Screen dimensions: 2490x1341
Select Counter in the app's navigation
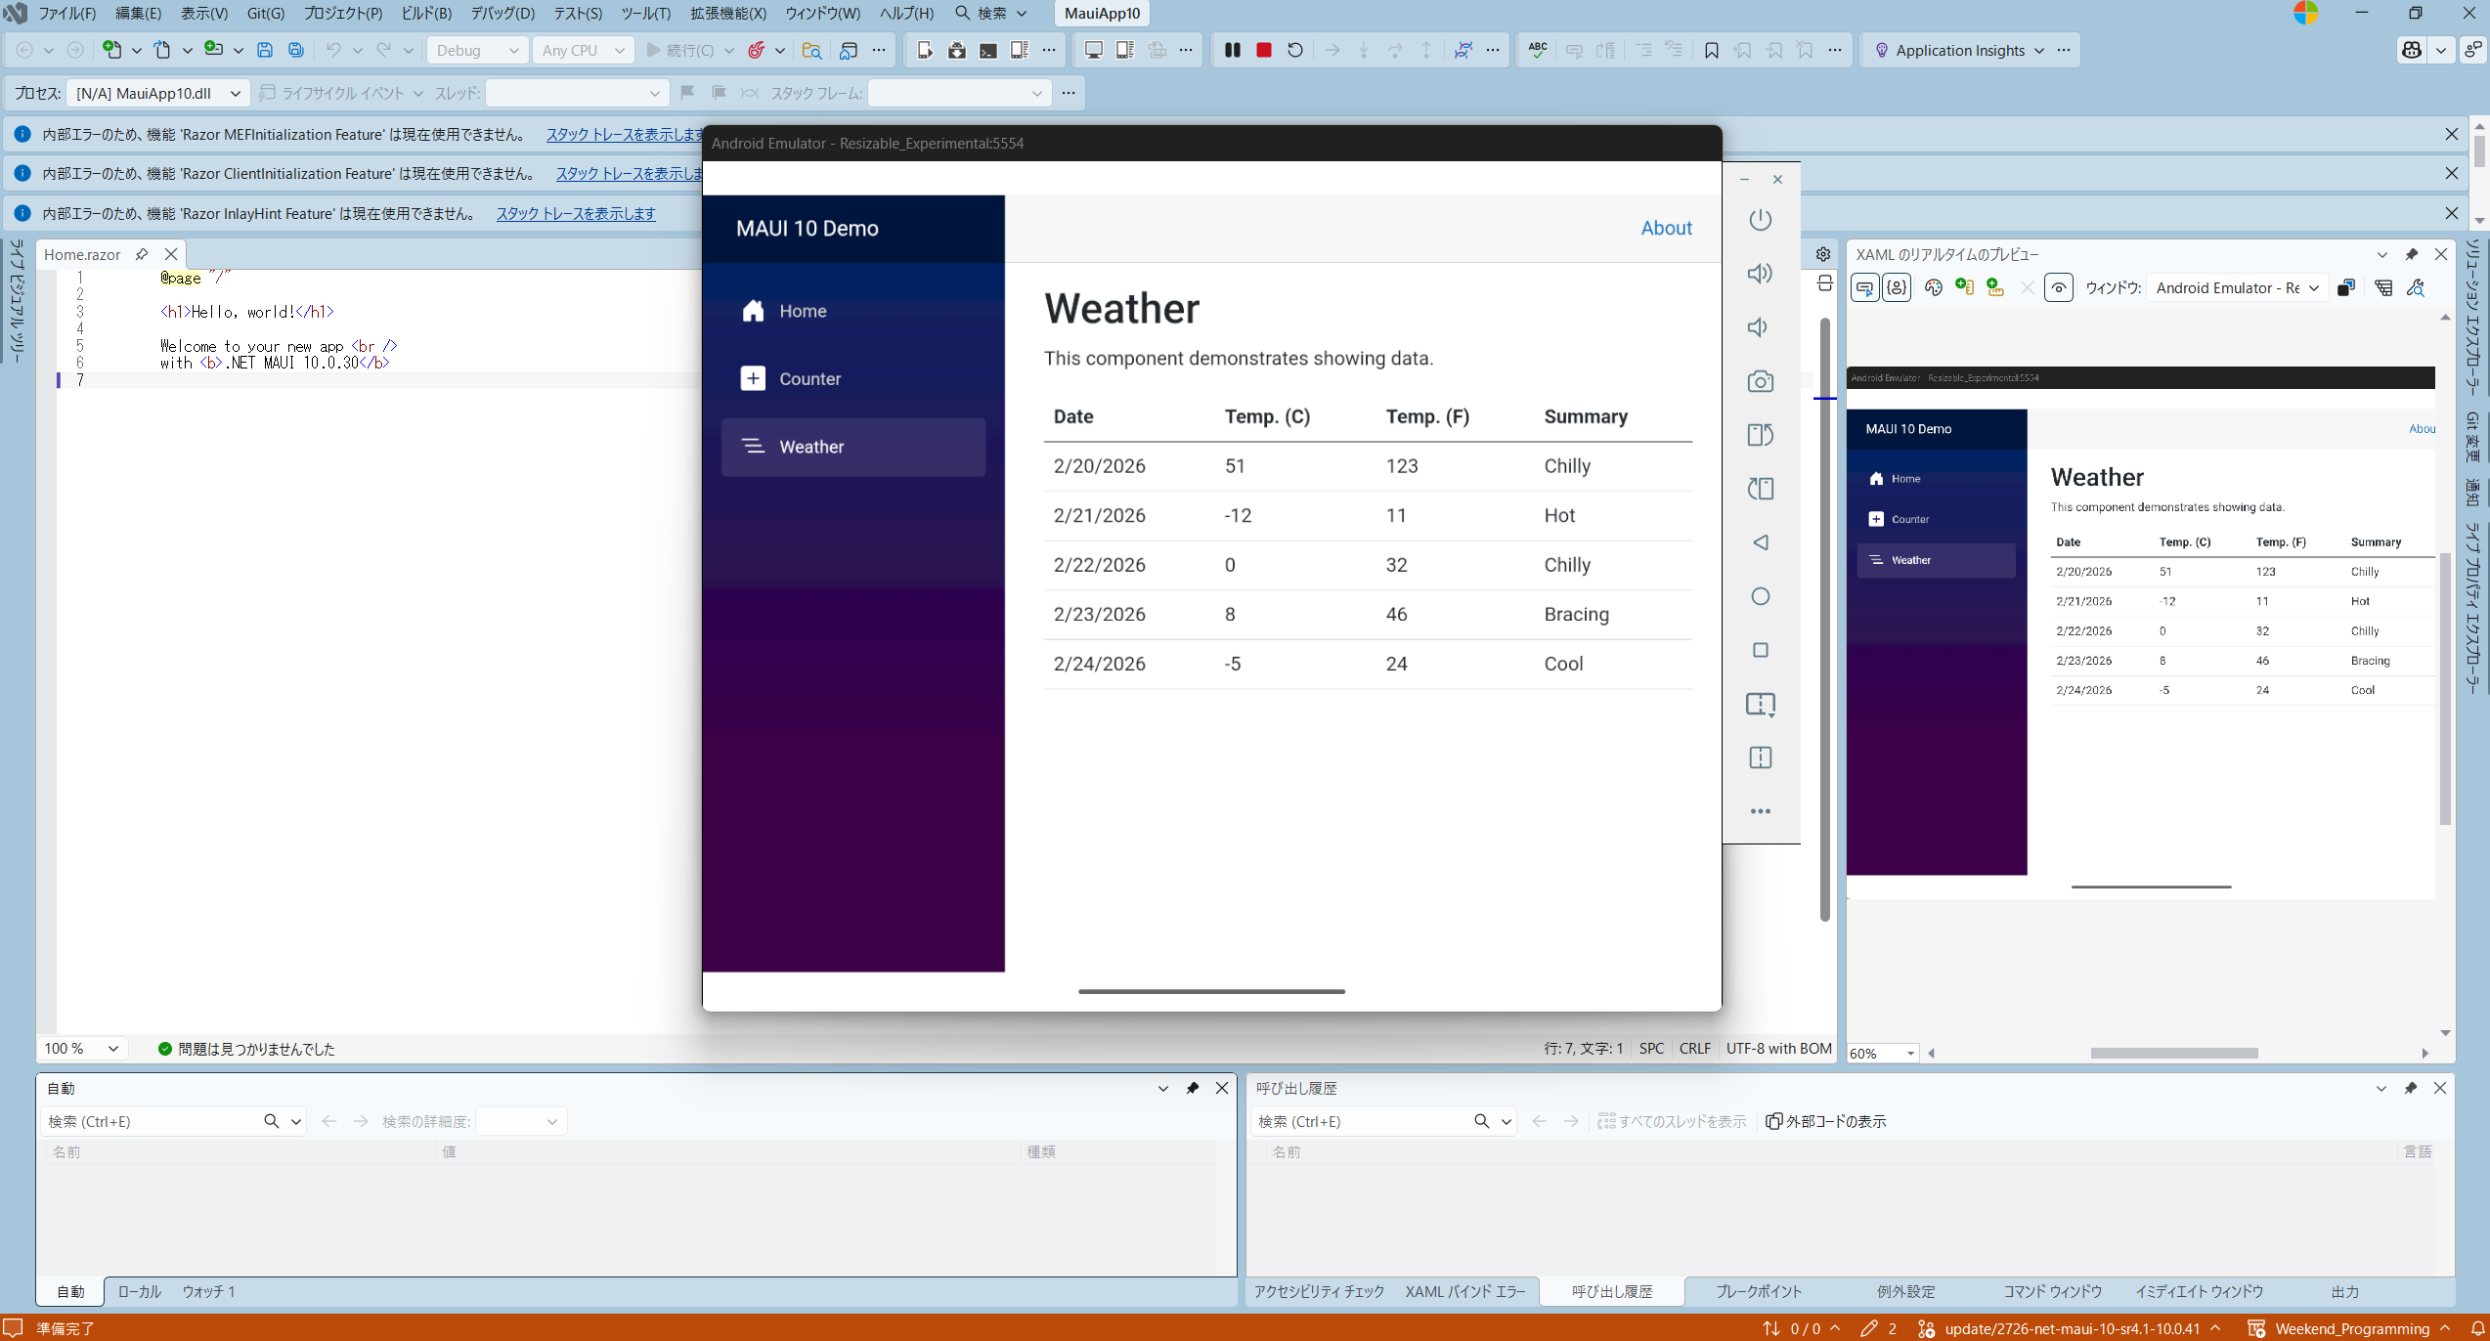(x=809, y=379)
